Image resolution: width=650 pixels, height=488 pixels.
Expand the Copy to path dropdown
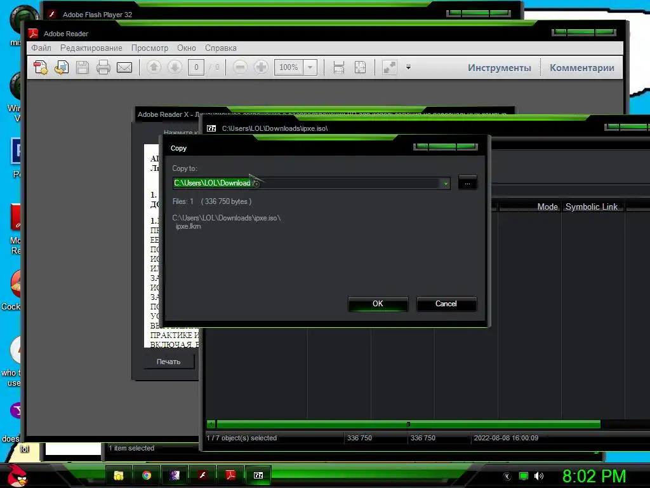point(445,184)
